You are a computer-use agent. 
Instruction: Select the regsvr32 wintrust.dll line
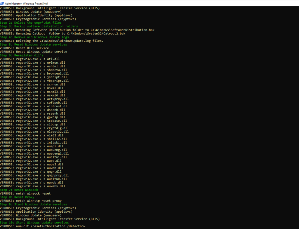[34, 106]
